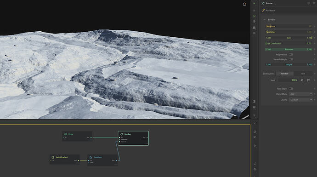The height and width of the screenshot is (177, 317).
Task: Click the Size range slider
Action: coord(289,38)
